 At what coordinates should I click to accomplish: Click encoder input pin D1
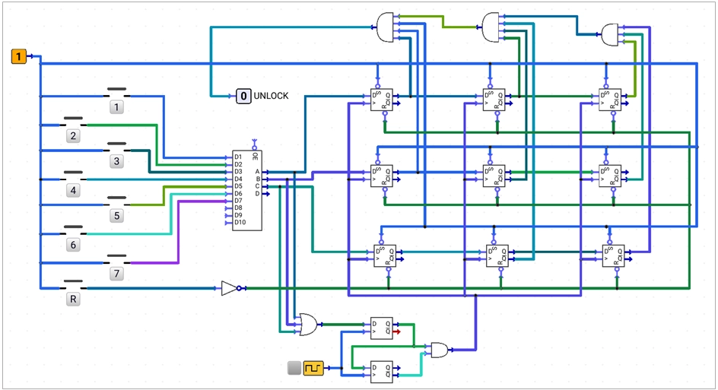click(228, 157)
